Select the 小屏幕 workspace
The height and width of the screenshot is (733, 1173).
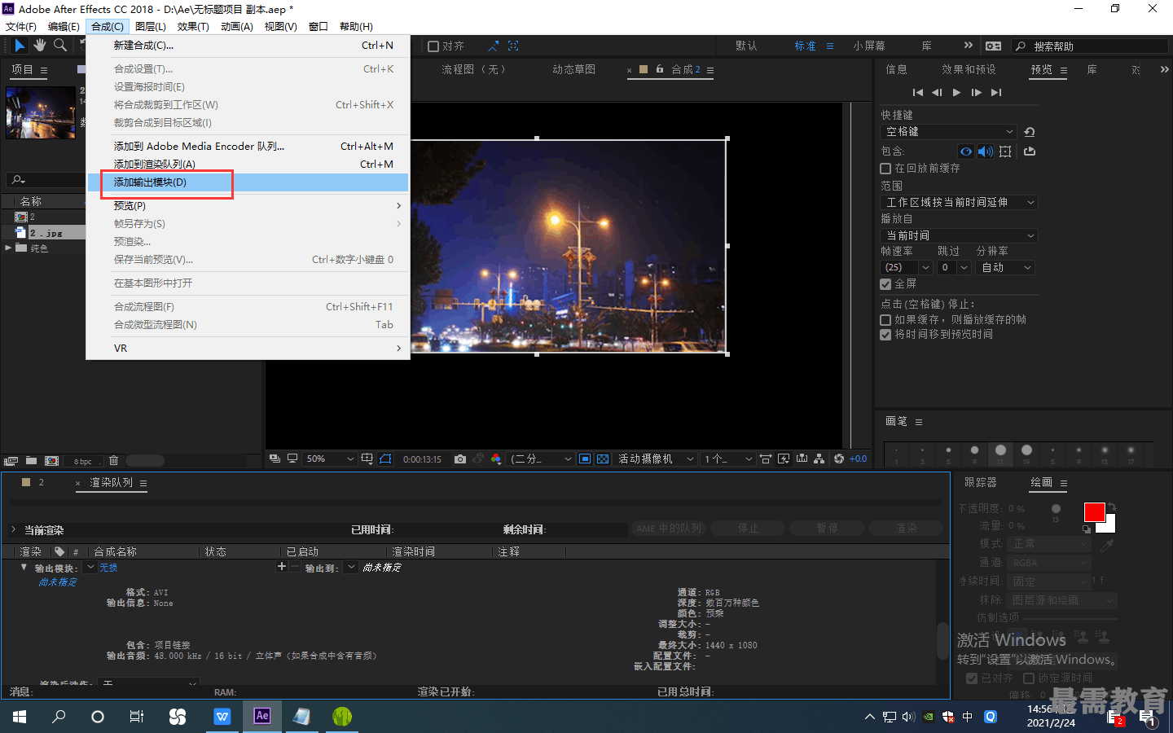869,46
